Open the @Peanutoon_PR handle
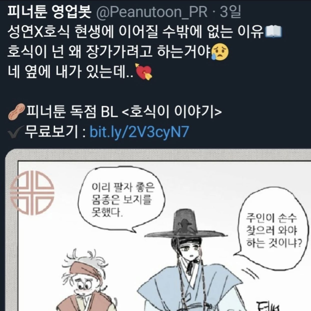Viewport: 311px width, 311px height. tap(152, 12)
